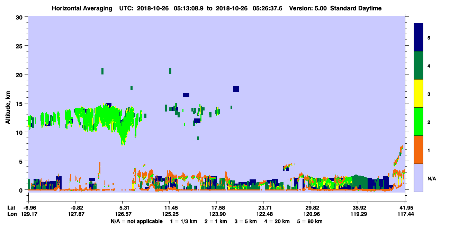Click the y-axis tick label 25

click(x=20, y=46)
